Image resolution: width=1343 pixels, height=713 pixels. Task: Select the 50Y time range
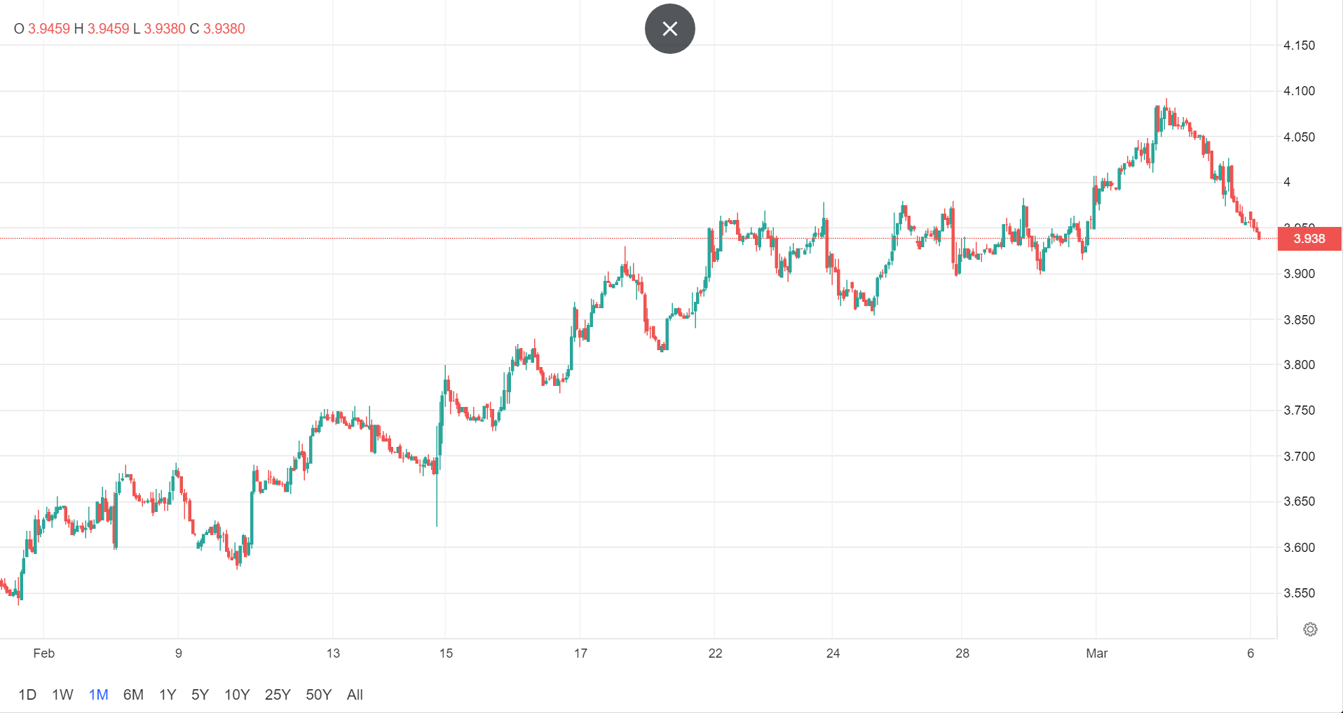(318, 695)
